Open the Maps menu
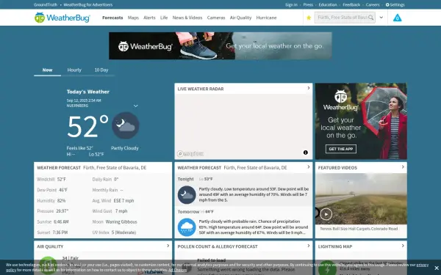The height and width of the screenshot is (275, 441). coord(133,18)
